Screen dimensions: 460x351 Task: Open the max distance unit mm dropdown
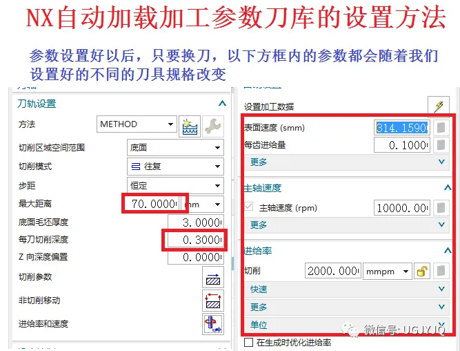(x=203, y=205)
